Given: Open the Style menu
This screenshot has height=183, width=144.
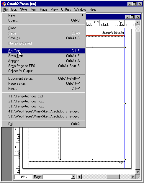Looking at the screenshot, I should 23,9.
